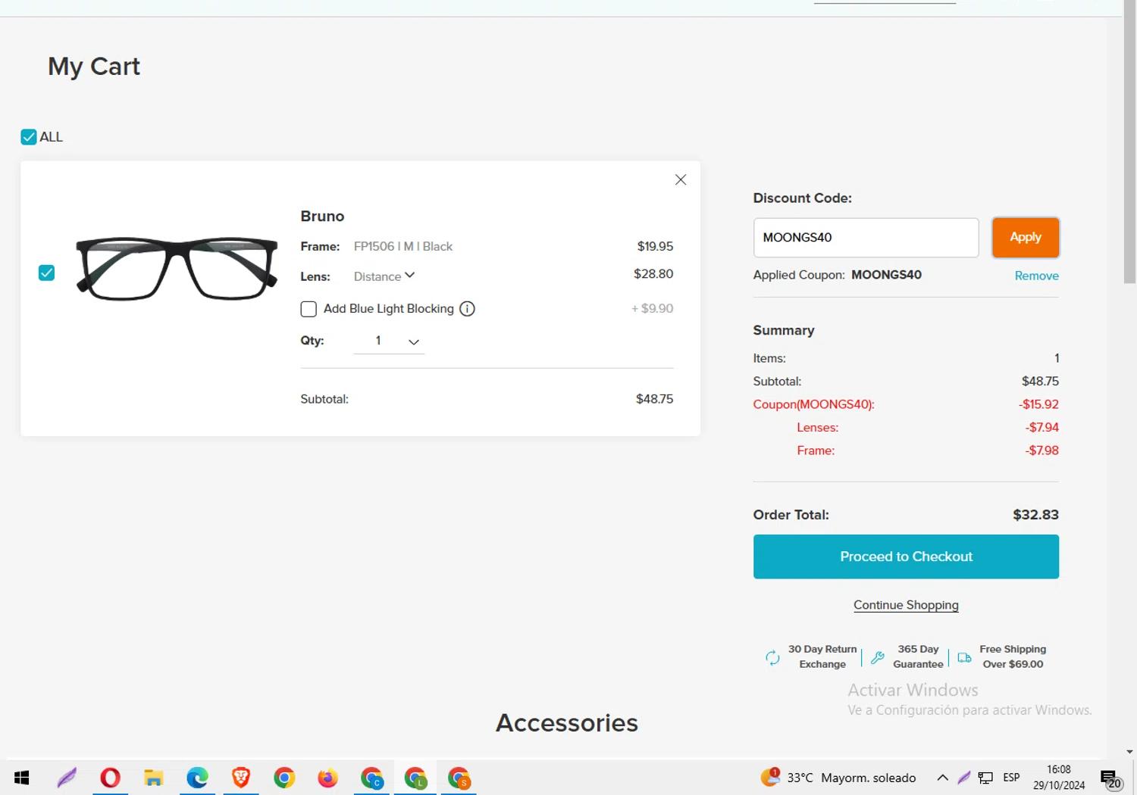Image resolution: width=1137 pixels, height=795 pixels.
Task: Click the lens price $28.80
Action: tap(653, 274)
